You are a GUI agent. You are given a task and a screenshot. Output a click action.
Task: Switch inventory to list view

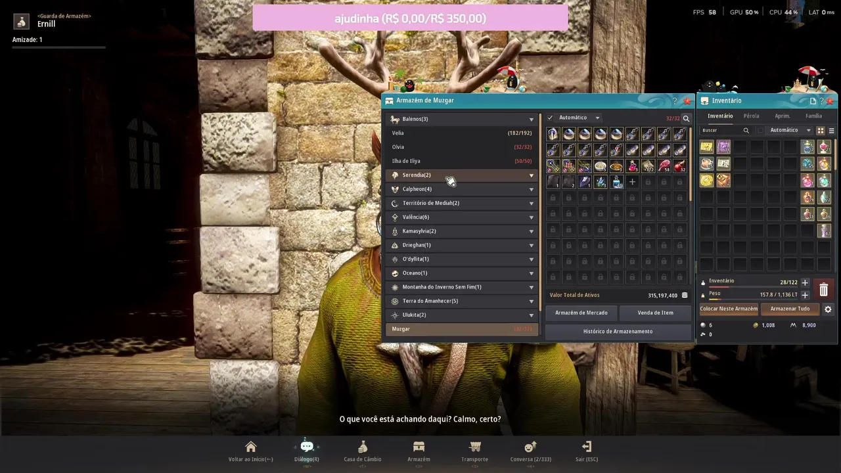[831, 130]
